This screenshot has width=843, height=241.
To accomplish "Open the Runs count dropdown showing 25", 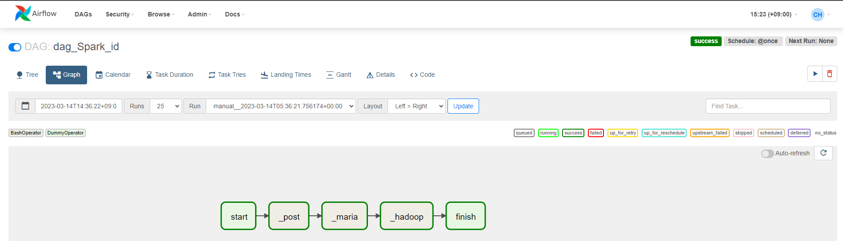I will tap(166, 106).
